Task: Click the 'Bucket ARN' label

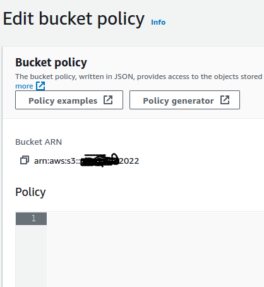Action: (x=39, y=142)
